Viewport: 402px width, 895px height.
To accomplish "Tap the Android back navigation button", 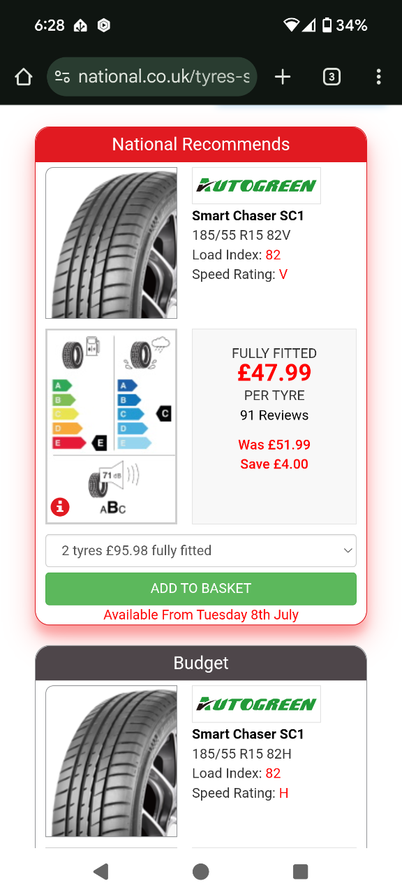I will 101,871.
